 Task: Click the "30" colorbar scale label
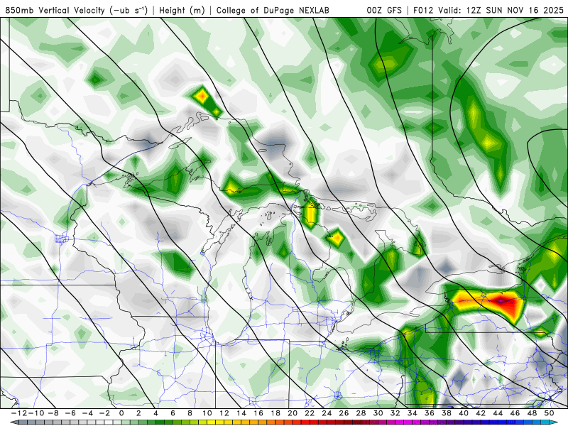(378, 413)
